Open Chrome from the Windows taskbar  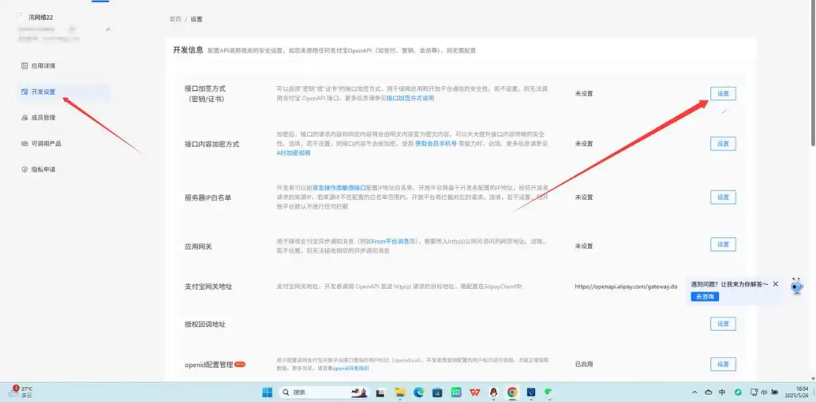512,392
